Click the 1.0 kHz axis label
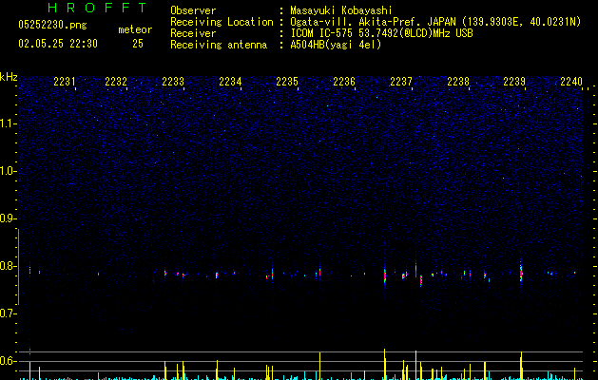598x380 pixels. (8, 171)
